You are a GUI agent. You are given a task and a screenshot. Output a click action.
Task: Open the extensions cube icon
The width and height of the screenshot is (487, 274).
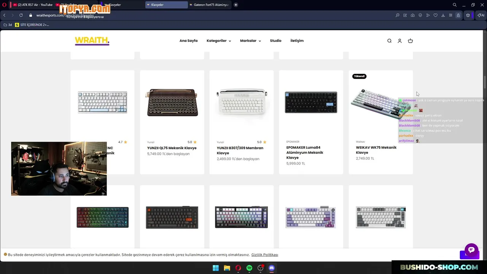click(x=468, y=15)
